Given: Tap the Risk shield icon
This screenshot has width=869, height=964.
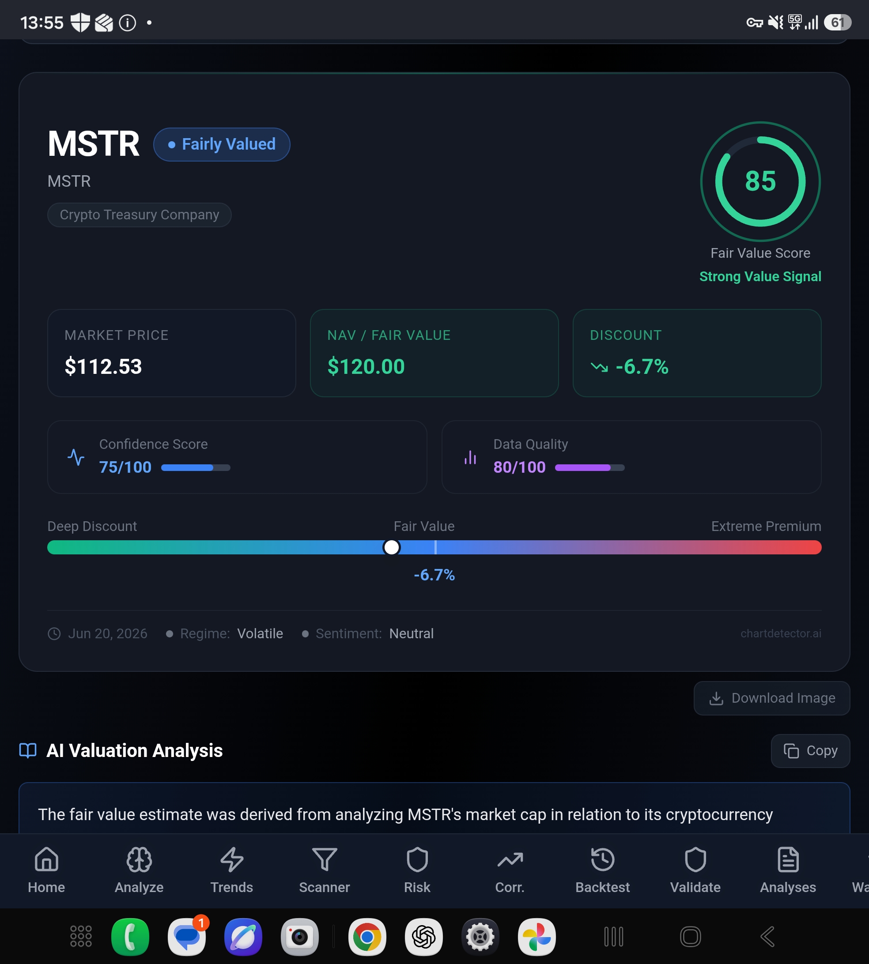Looking at the screenshot, I should click(417, 860).
